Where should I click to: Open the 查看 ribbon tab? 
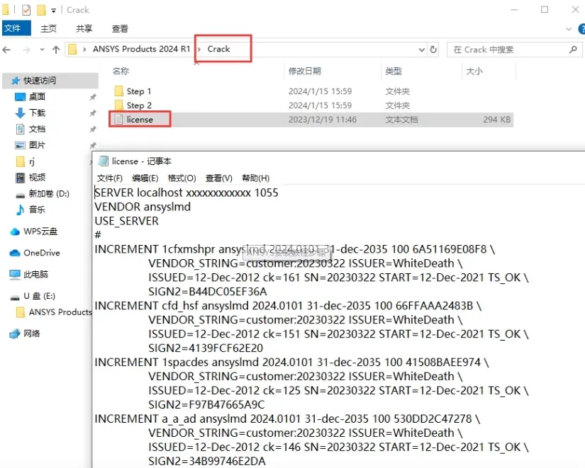pos(120,28)
